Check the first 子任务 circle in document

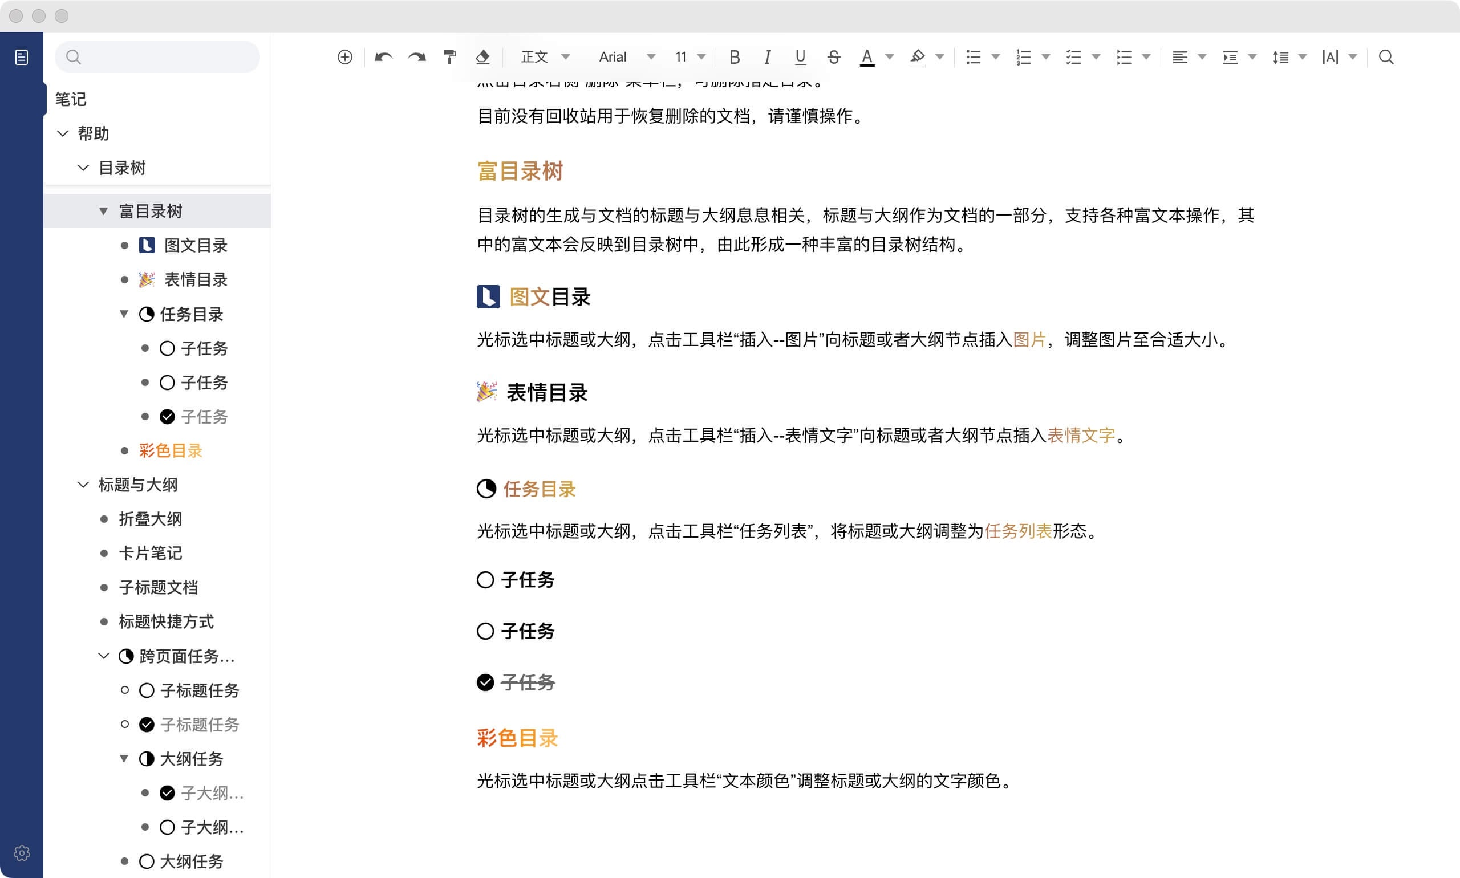485,580
